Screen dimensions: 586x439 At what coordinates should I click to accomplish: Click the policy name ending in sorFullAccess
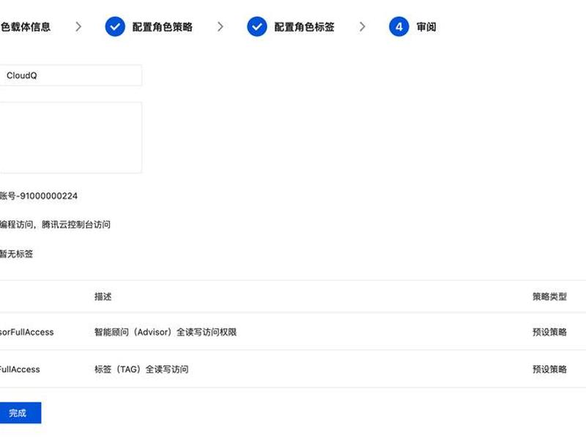point(26,332)
